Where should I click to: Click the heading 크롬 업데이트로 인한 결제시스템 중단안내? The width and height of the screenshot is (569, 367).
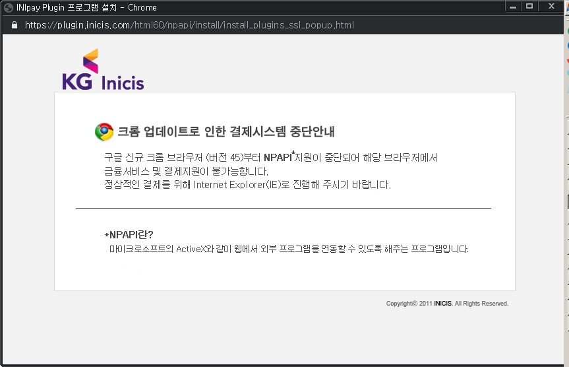[x=226, y=131]
